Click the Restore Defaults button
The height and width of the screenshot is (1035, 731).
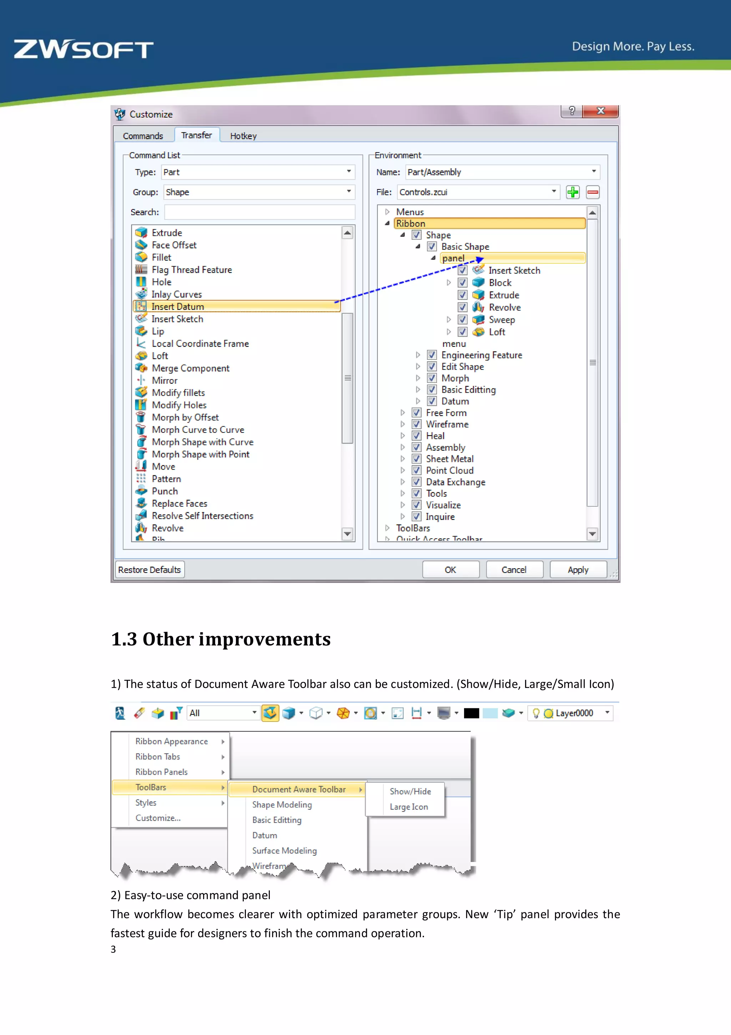[150, 570]
